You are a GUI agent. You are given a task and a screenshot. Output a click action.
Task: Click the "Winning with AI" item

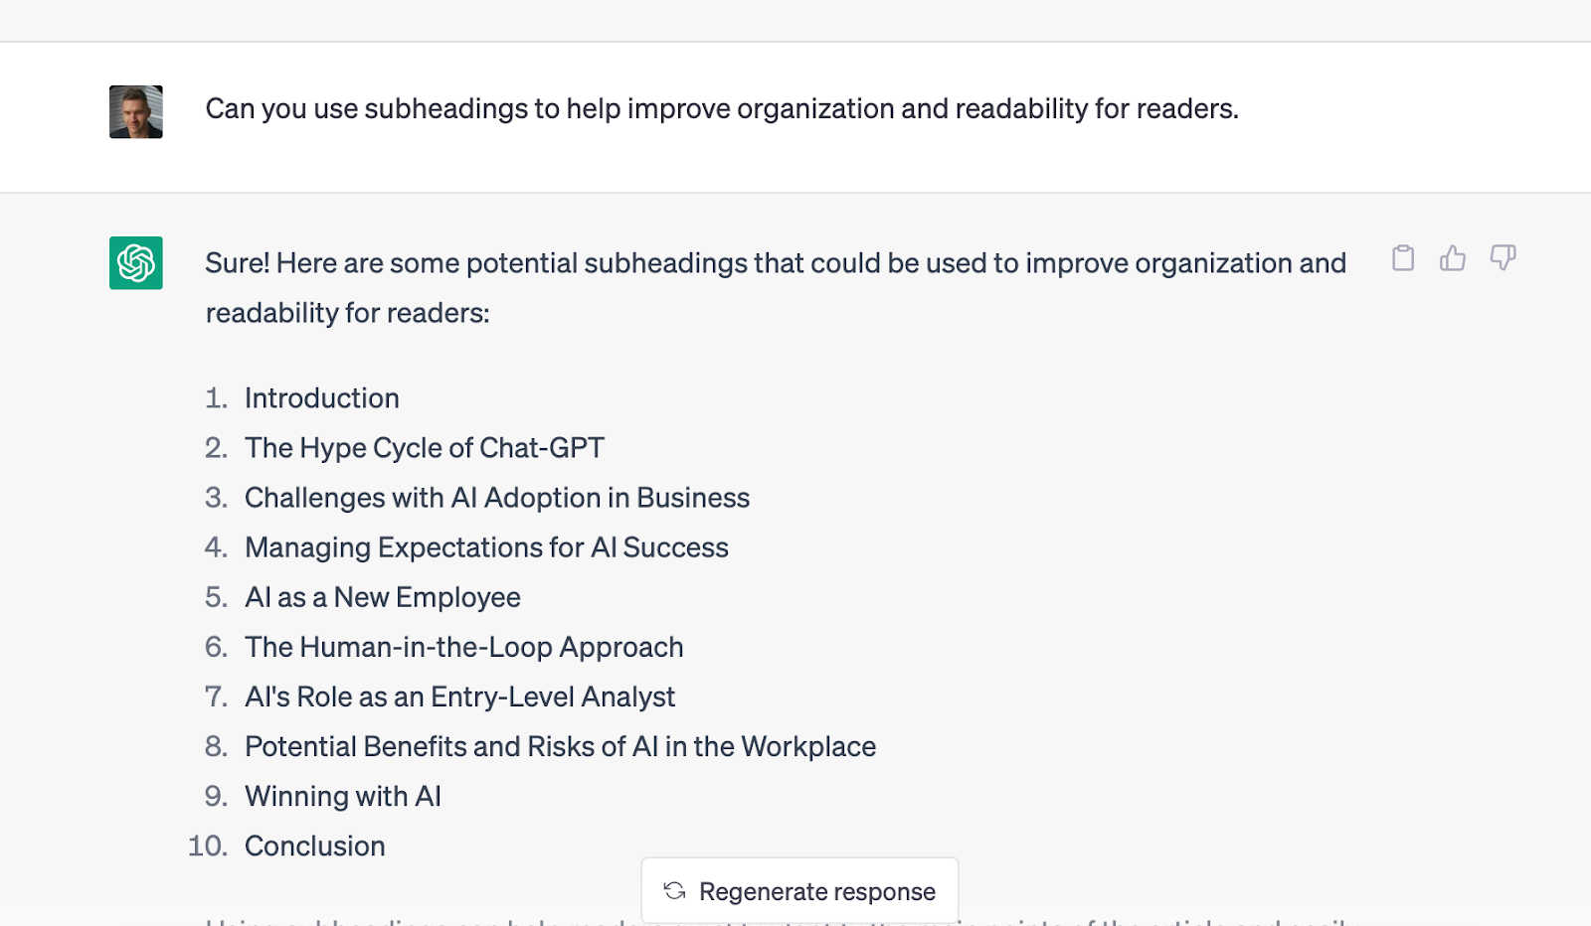343,796
